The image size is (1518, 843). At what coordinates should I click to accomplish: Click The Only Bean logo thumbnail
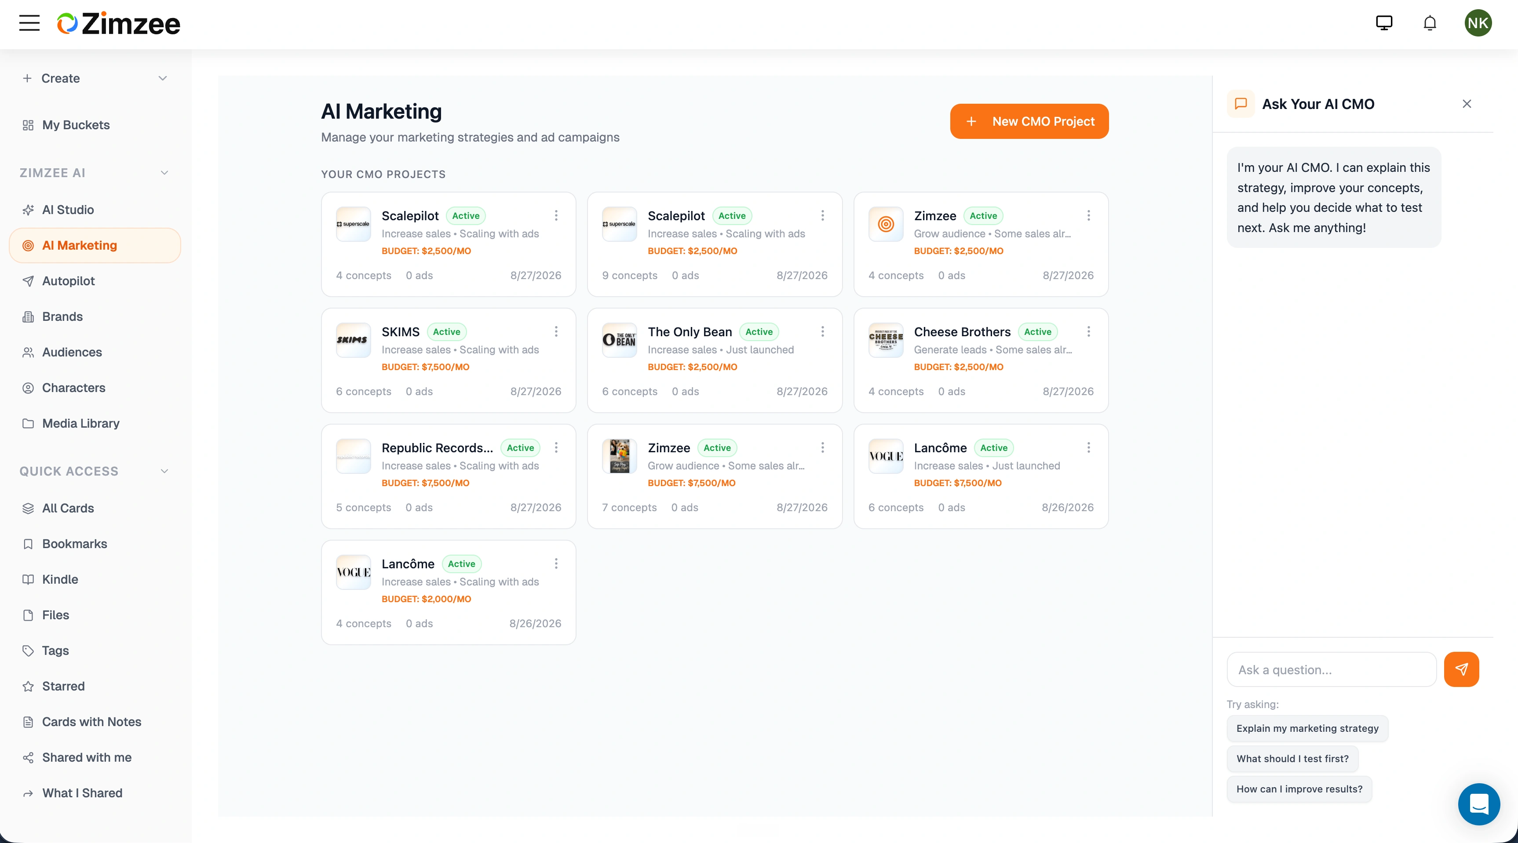[619, 340]
